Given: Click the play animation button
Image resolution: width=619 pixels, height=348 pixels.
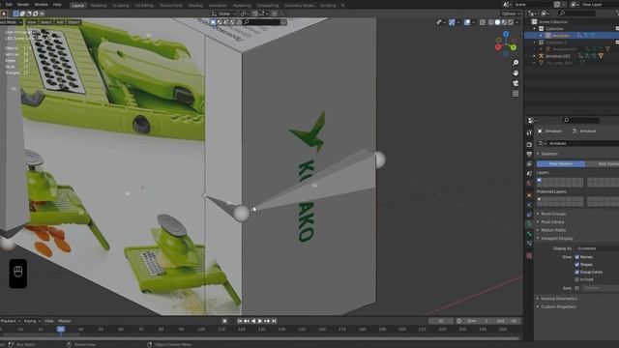Looking at the screenshot, I should tap(260, 321).
